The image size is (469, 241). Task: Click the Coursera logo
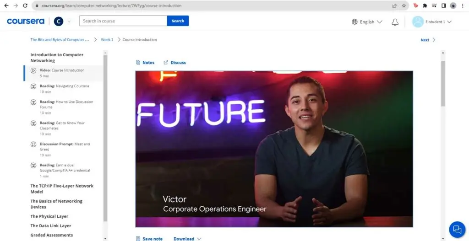[x=26, y=21]
